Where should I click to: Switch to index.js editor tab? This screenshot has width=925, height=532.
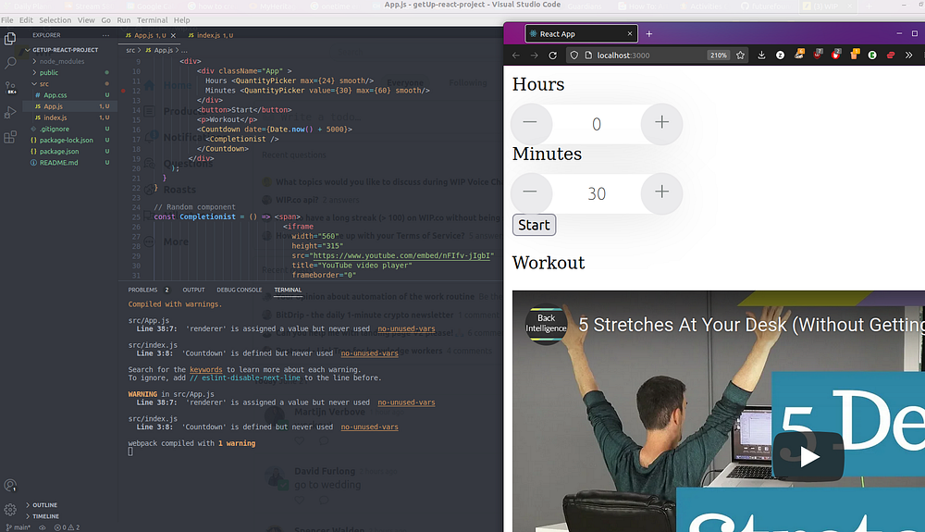pyautogui.click(x=211, y=35)
